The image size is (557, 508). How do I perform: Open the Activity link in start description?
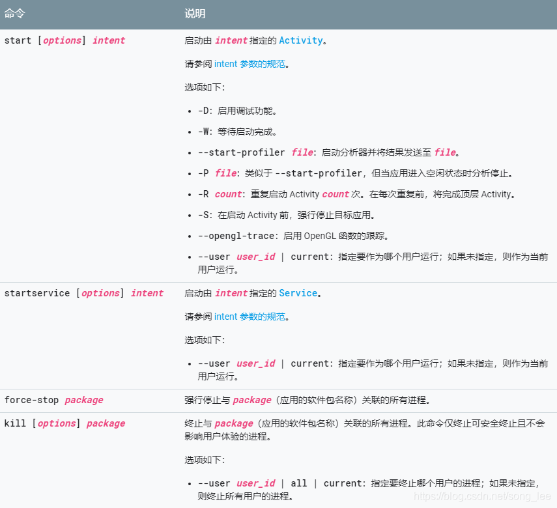(x=300, y=40)
